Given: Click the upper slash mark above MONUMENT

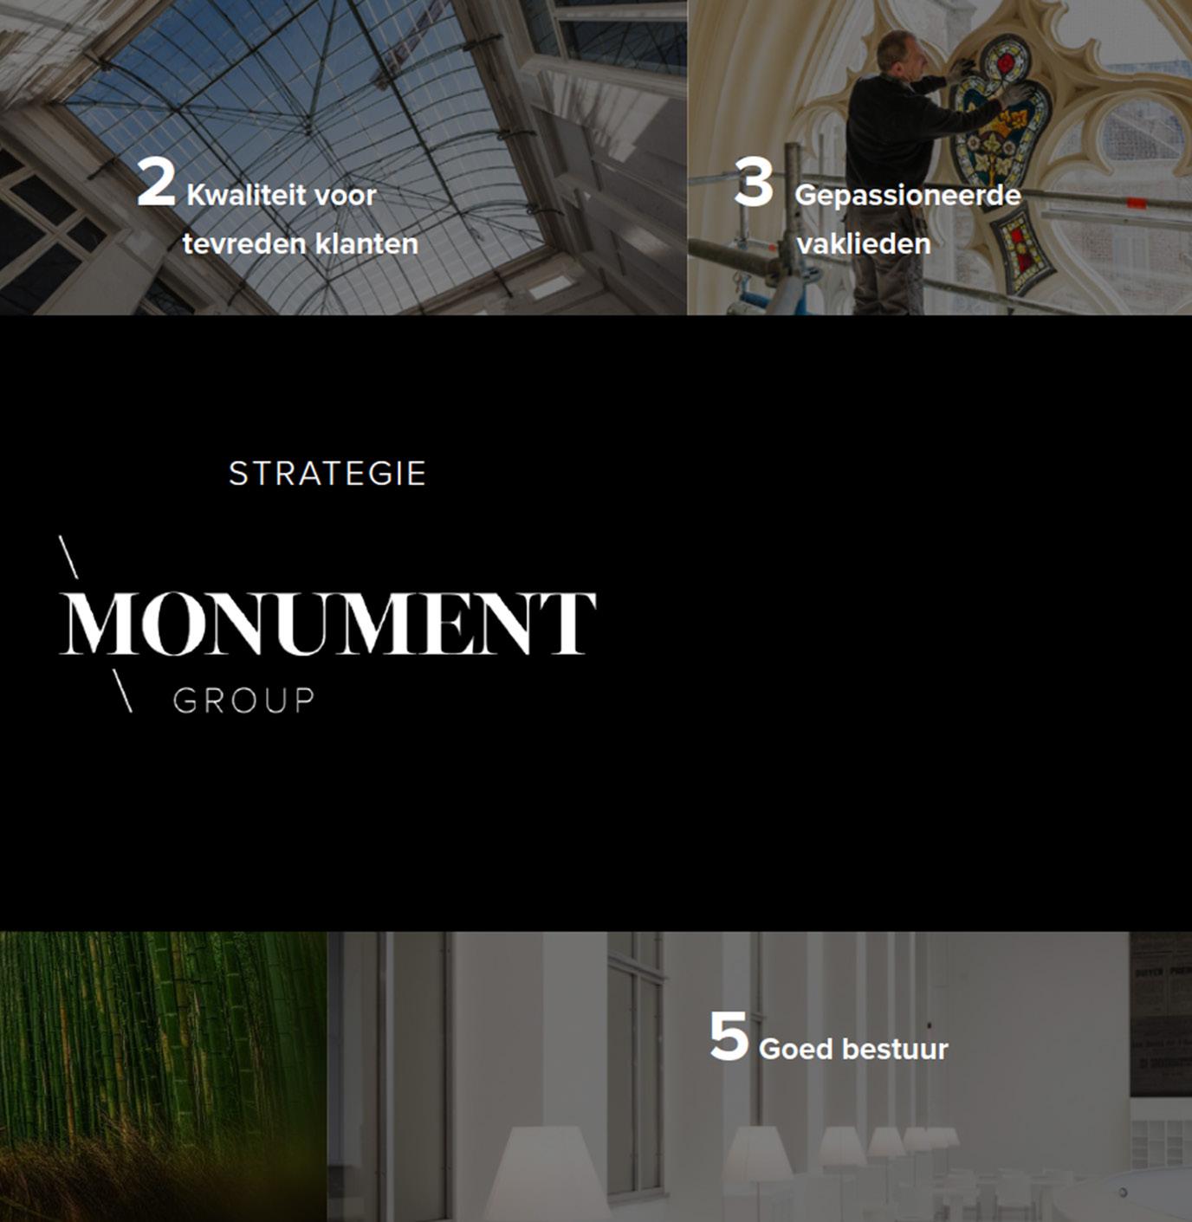Looking at the screenshot, I should 68,557.
